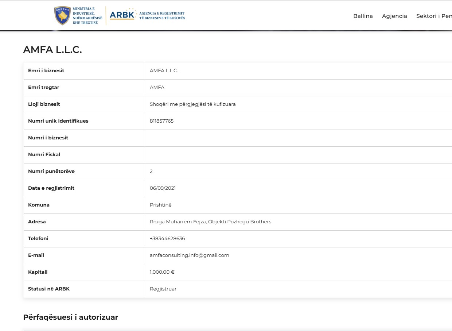Select the employee count value 2
Viewport: 452px width, 331px height.
coord(151,171)
